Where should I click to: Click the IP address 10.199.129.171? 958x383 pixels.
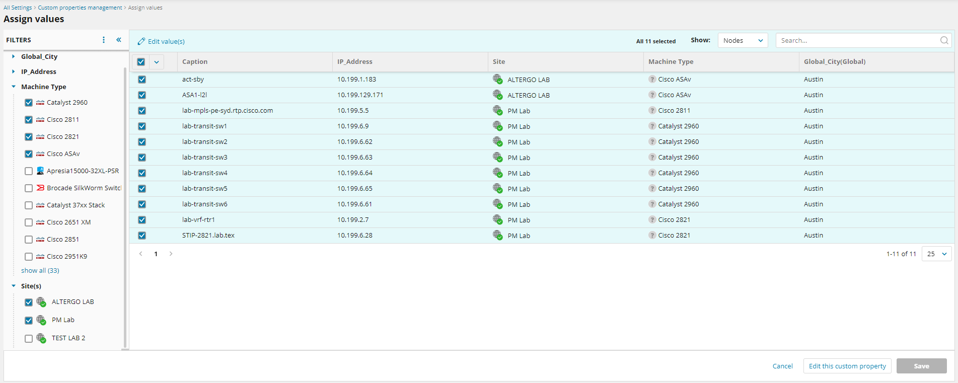(360, 95)
